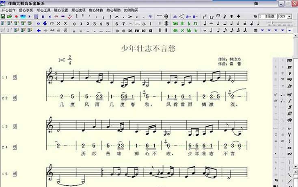
Task: Select the fermata symbol in the top toolbar
Action: point(117,17)
